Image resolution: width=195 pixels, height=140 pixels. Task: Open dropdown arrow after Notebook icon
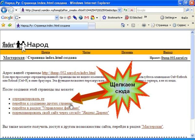[x=97, y=18]
